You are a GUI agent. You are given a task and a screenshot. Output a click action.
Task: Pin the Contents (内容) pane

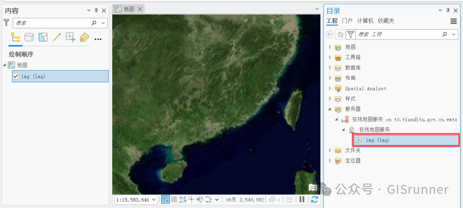96,11
